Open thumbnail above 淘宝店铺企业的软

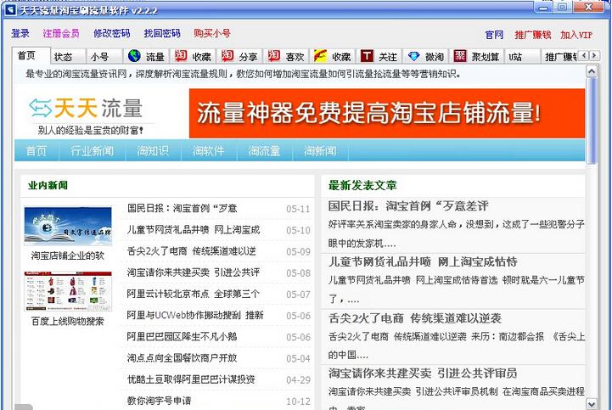point(68,226)
